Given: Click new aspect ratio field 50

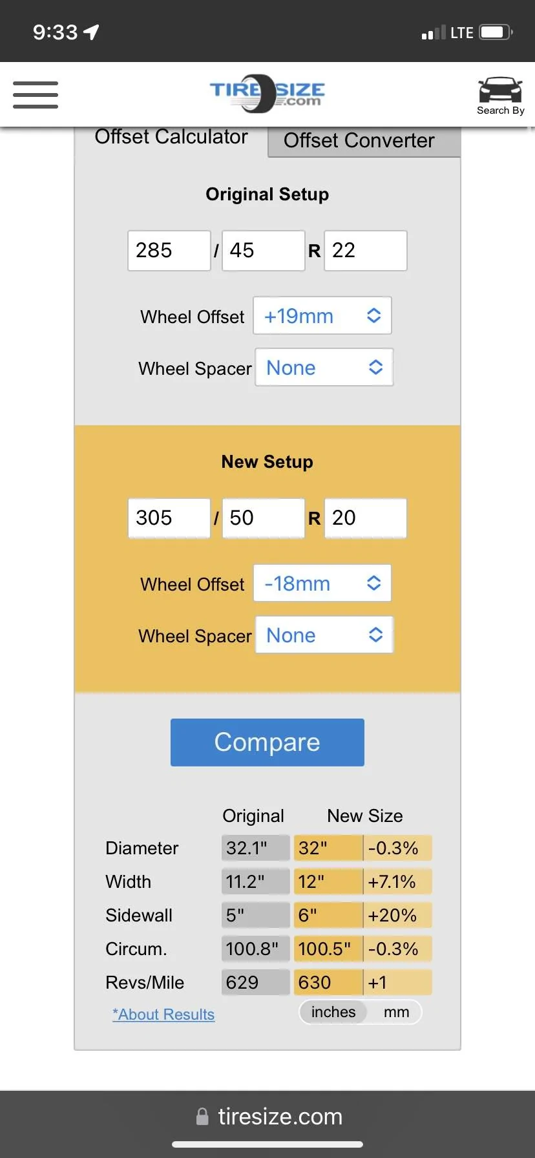Looking at the screenshot, I should (x=263, y=518).
